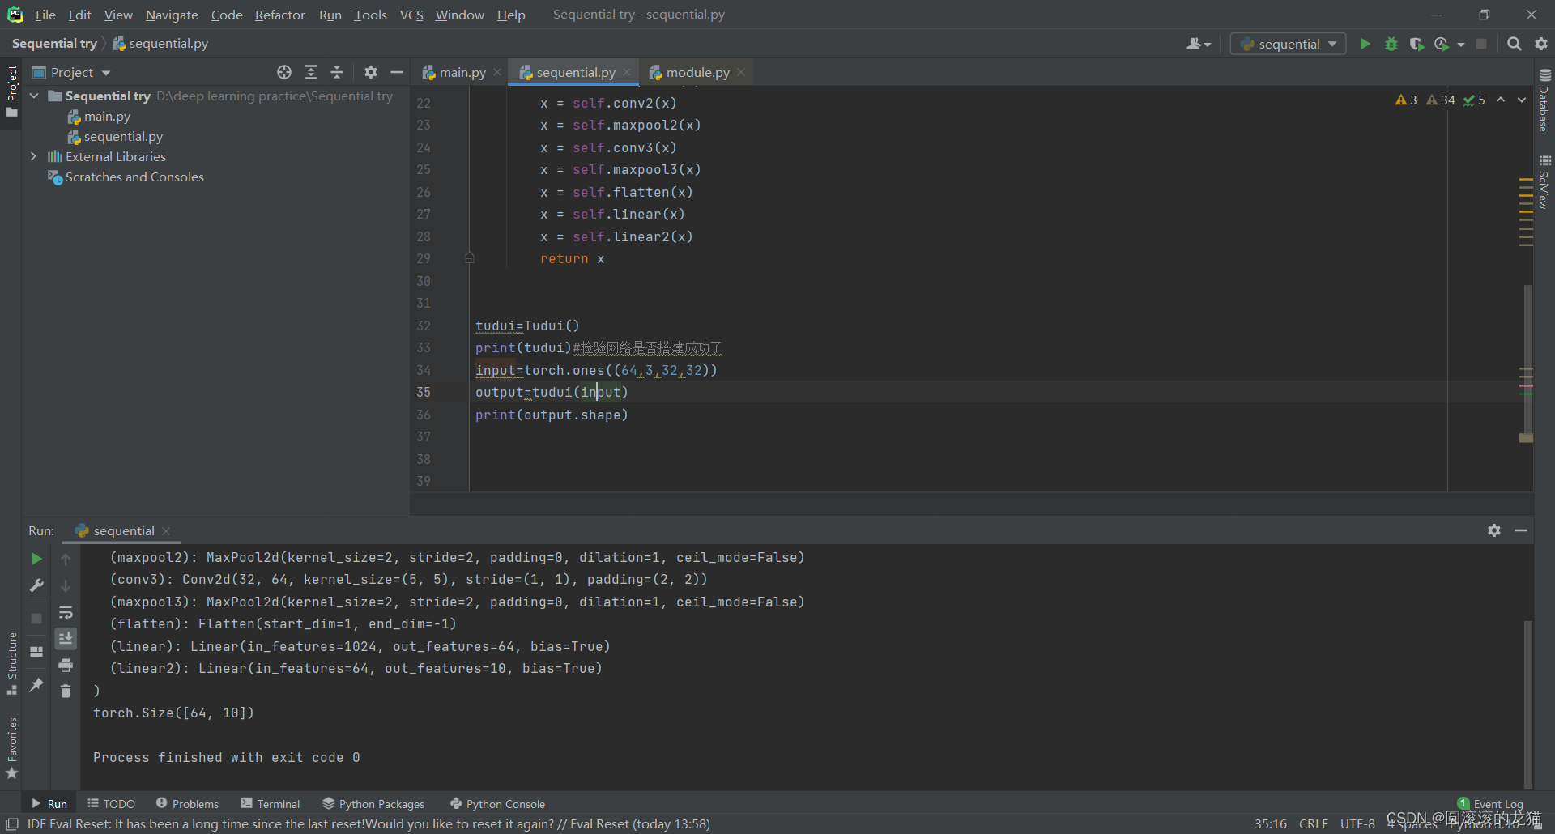
Task: Open the Event Log
Action: (x=1490, y=804)
